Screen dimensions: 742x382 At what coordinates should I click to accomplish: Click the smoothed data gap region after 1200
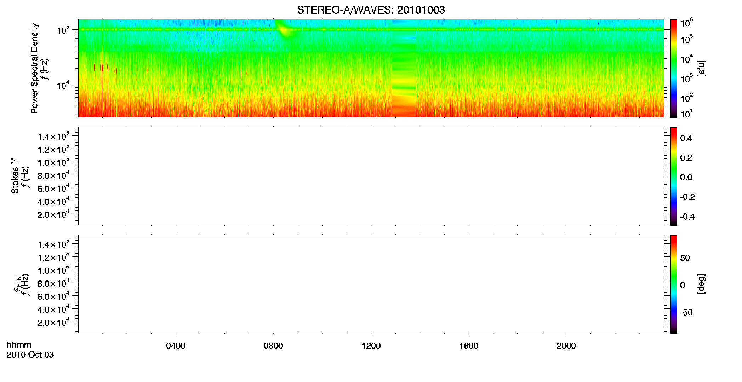point(404,68)
